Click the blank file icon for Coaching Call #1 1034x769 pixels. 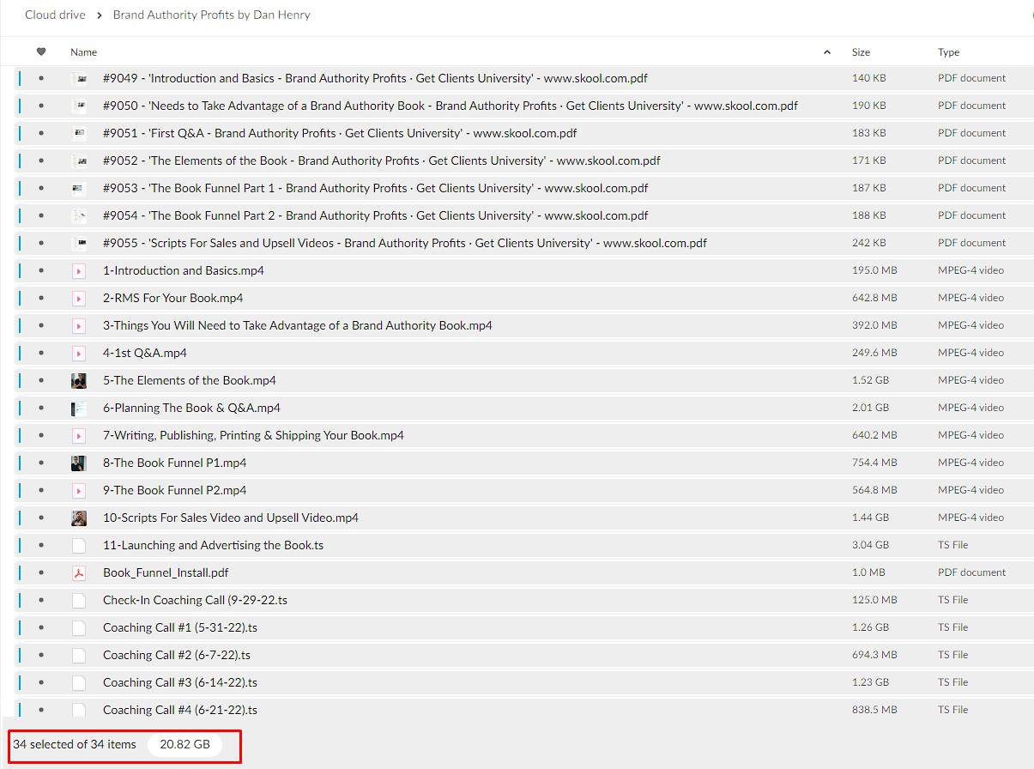pos(79,627)
